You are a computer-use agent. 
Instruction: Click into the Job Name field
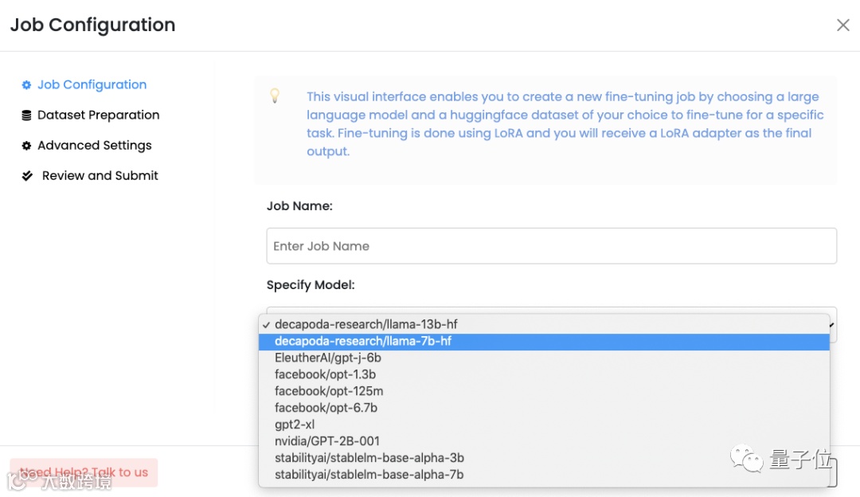click(551, 246)
